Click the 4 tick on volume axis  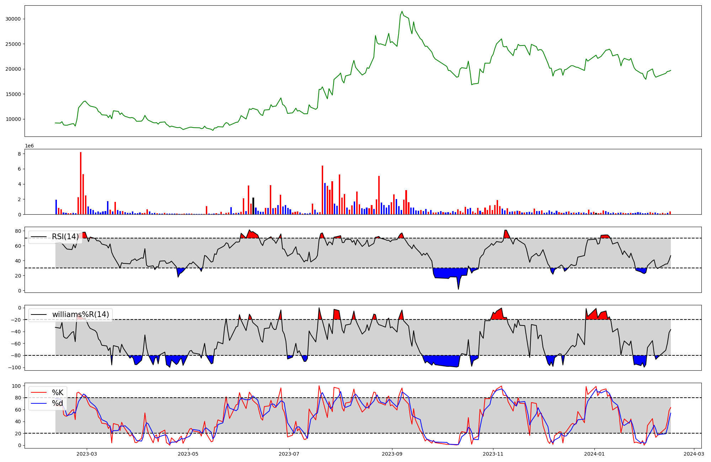[x=20, y=184]
